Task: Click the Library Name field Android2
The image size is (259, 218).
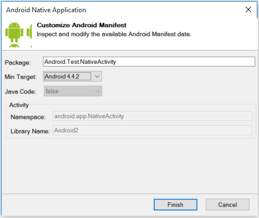Action: tap(152, 130)
